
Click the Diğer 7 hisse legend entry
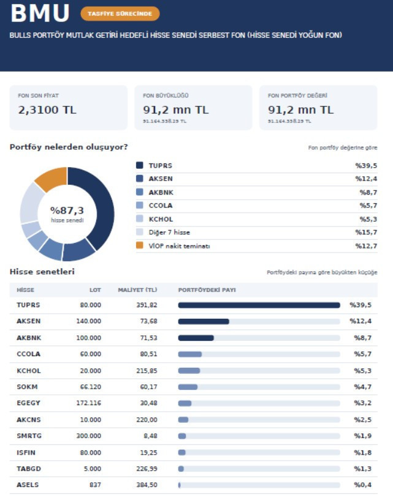tap(169, 233)
